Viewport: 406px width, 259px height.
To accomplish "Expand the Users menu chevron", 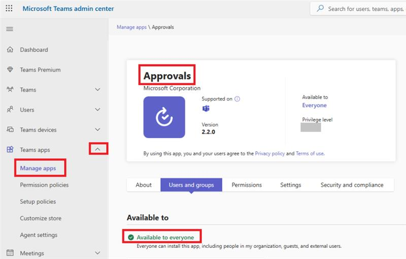I will [97, 110].
